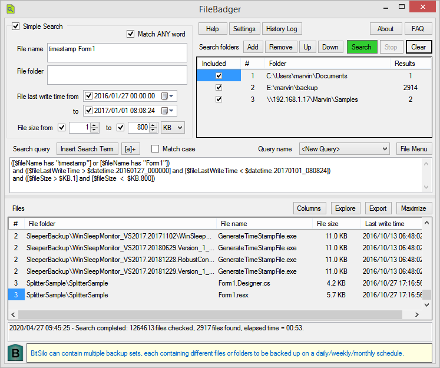440x368 pixels.
Task: Move selected folder Down
Action: (330, 47)
